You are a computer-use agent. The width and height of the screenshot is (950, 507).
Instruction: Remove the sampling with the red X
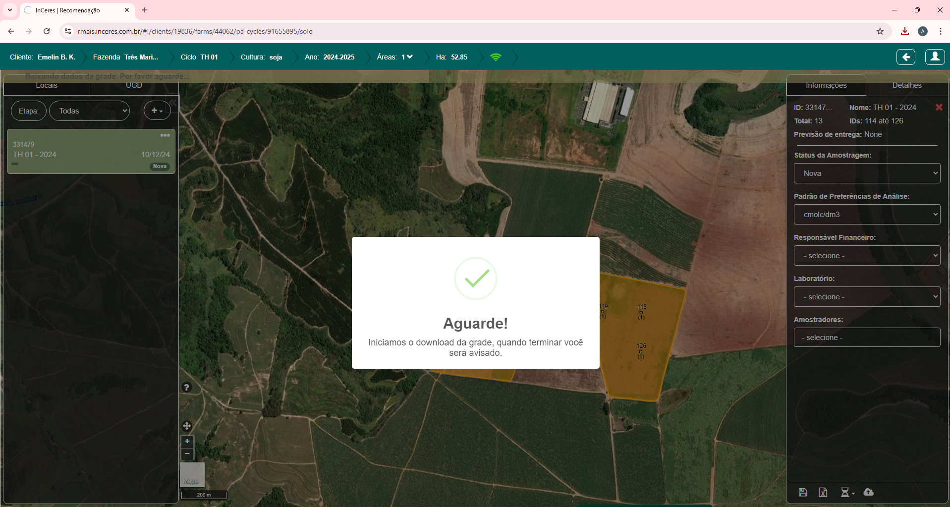939,108
